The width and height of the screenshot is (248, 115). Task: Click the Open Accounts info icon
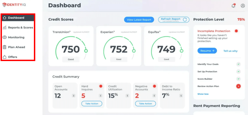[x=74, y=96]
